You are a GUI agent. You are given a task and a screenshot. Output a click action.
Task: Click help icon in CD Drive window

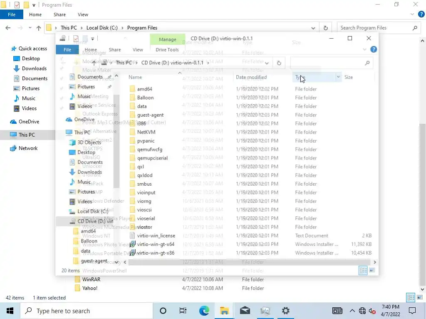[x=374, y=49]
